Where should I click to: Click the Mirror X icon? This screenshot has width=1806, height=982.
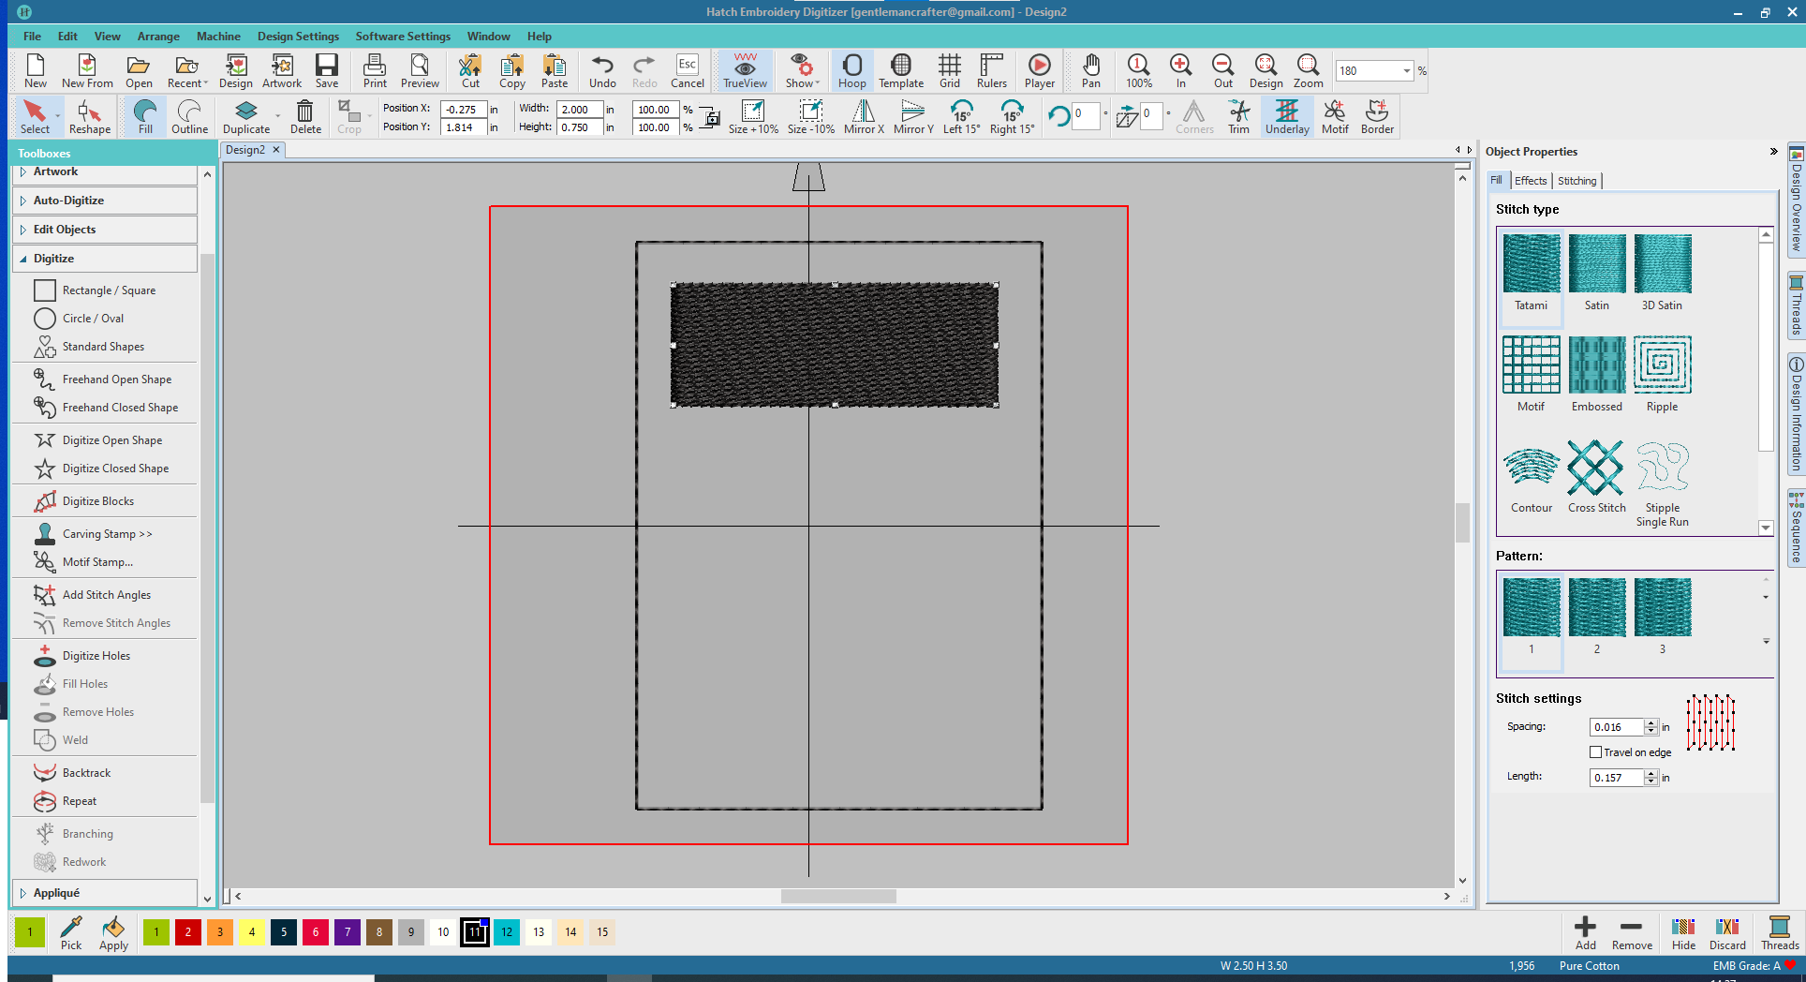pos(863,117)
